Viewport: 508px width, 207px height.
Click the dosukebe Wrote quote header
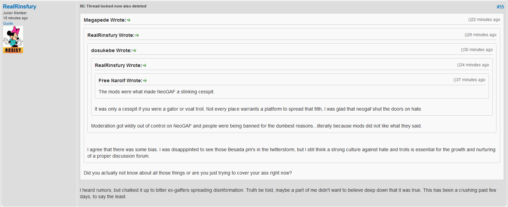coord(111,50)
